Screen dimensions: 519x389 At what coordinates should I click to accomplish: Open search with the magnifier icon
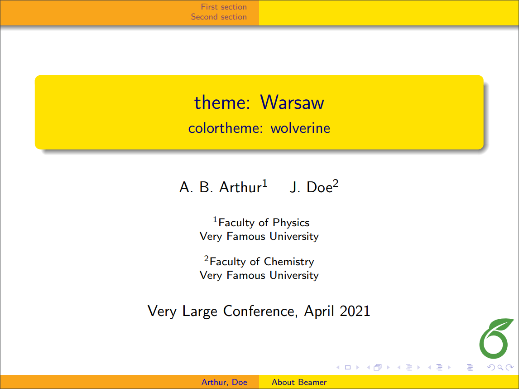coord(500,367)
